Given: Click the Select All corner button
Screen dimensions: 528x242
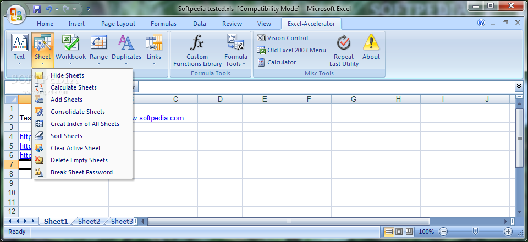Looking at the screenshot, I should click(x=12, y=99).
